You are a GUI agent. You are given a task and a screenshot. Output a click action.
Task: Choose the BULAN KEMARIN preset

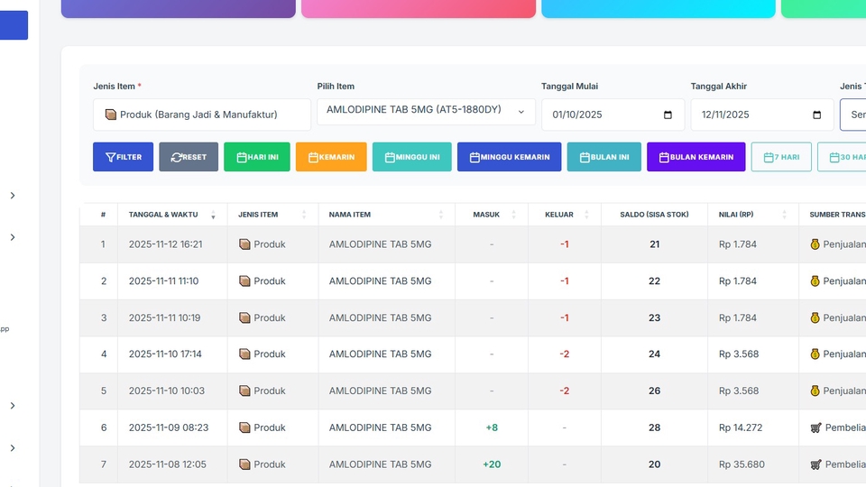(x=696, y=157)
